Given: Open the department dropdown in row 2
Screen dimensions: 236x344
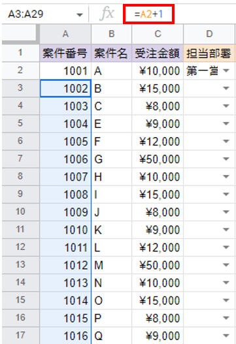Looking at the screenshot, I should pos(226,70).
